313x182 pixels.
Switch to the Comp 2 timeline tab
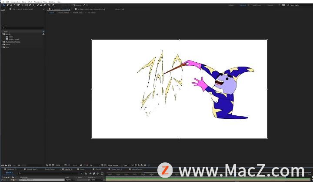pyautogui.click(x=98, y=169)
